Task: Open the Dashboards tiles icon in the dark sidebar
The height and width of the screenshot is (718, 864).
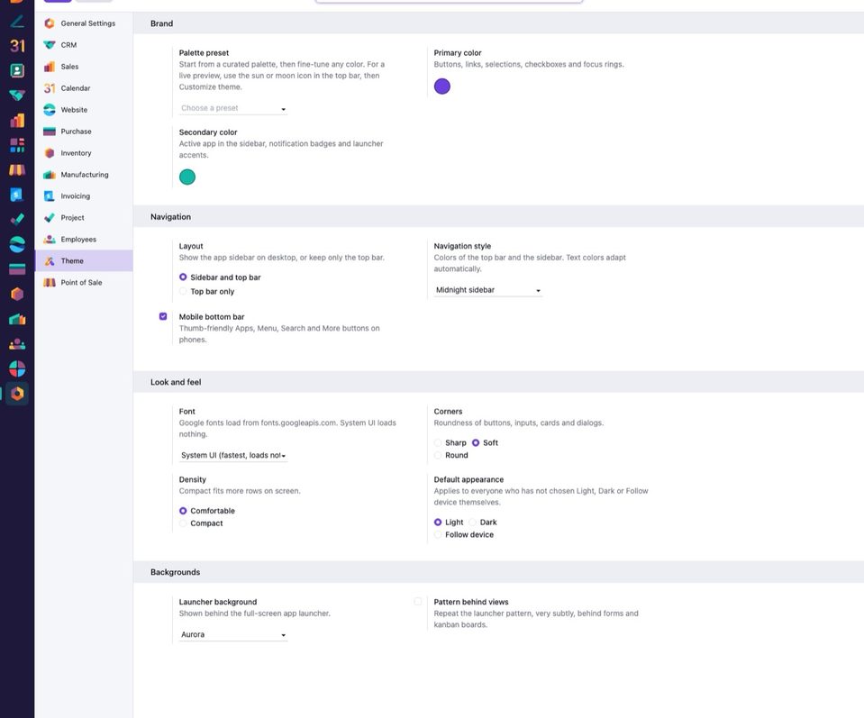Action: [17, 145]
